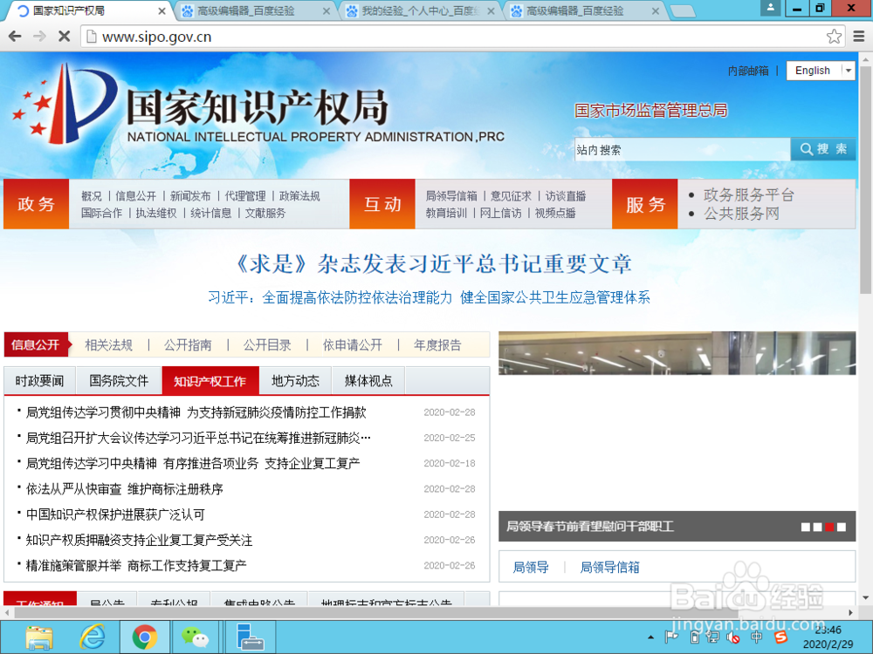Select the 时政要闻 news tab
The width and height of the screenshot is (873, 654).
tap(39, 381)
